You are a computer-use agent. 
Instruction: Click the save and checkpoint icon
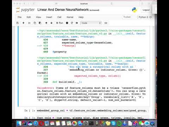[x=18, y=23]
